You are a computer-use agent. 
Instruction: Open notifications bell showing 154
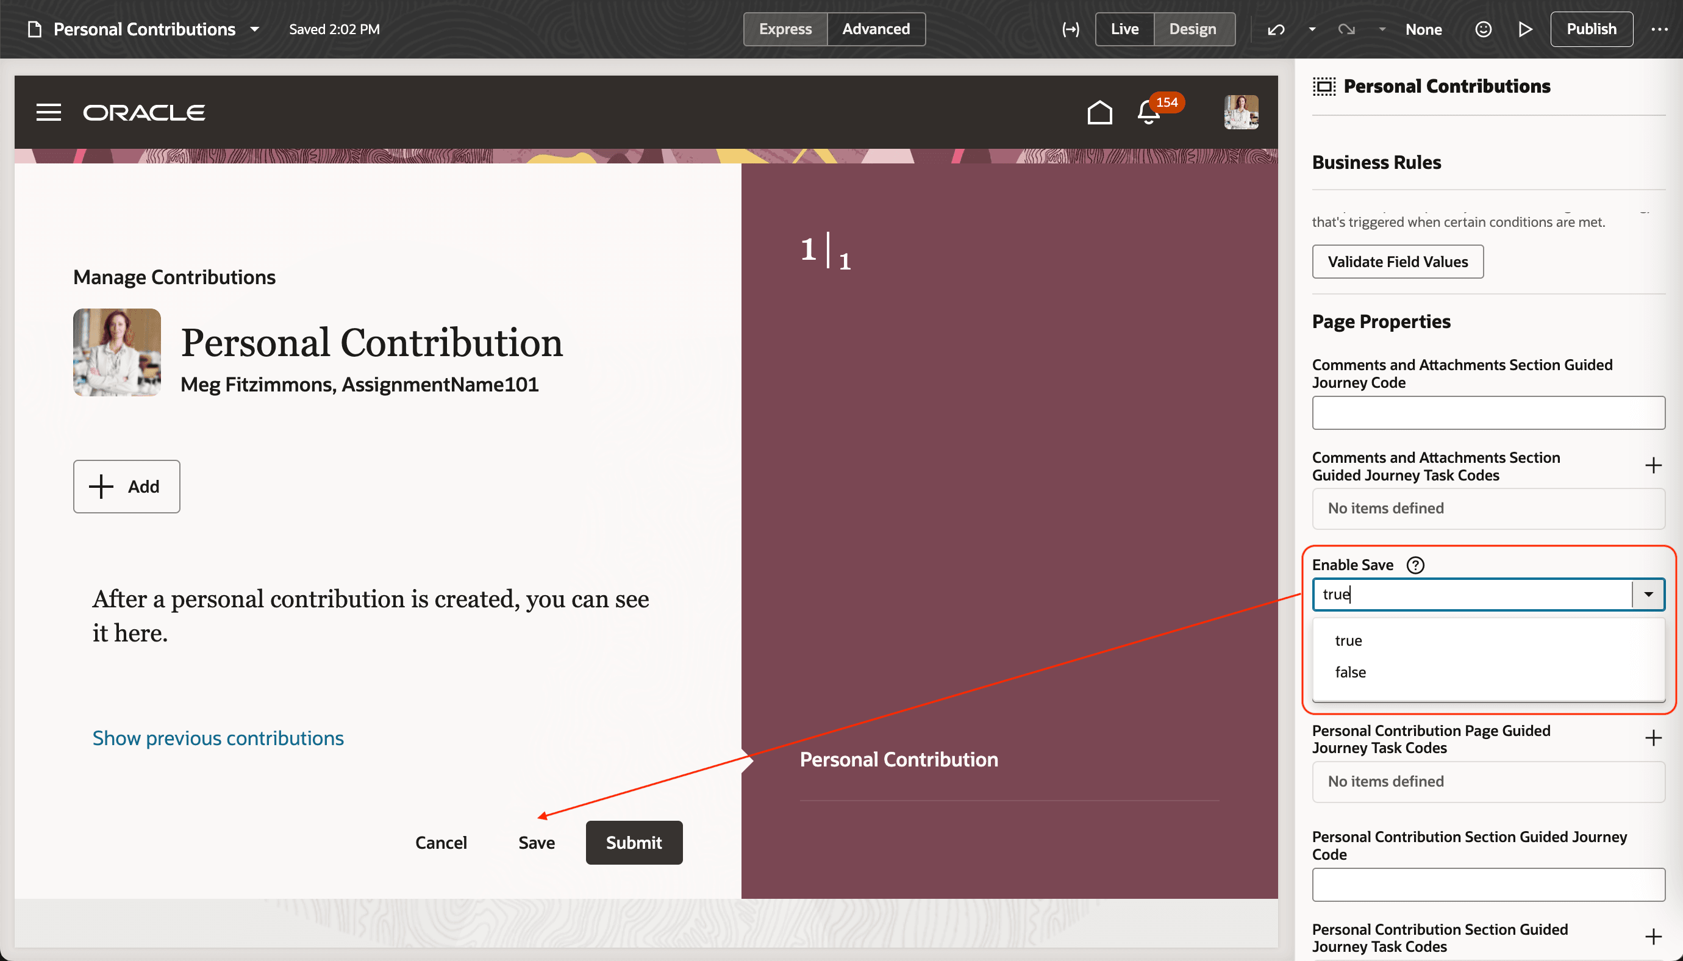pos(1148,113)
